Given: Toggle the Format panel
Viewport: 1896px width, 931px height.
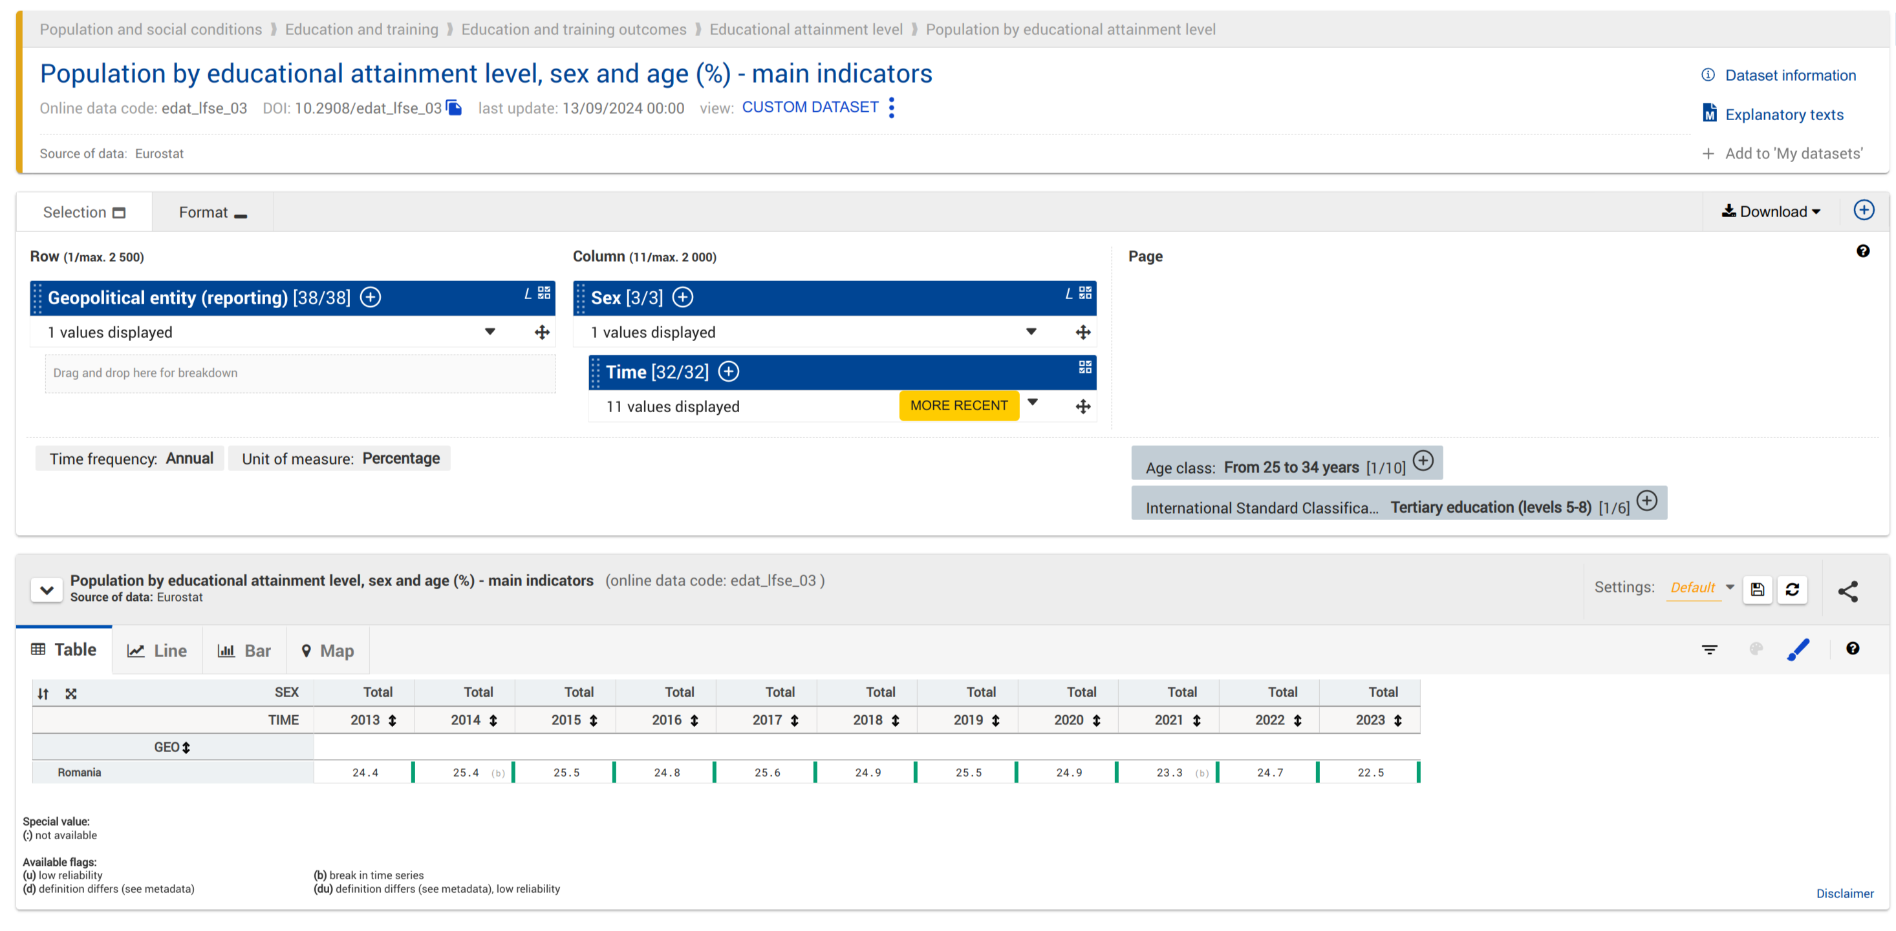Looking at the screenshot, I should point(212,213).
